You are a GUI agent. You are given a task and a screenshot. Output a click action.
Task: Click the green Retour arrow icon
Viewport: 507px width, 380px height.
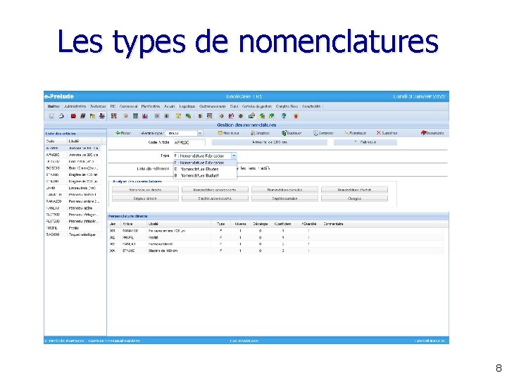[x=118, y=133]
